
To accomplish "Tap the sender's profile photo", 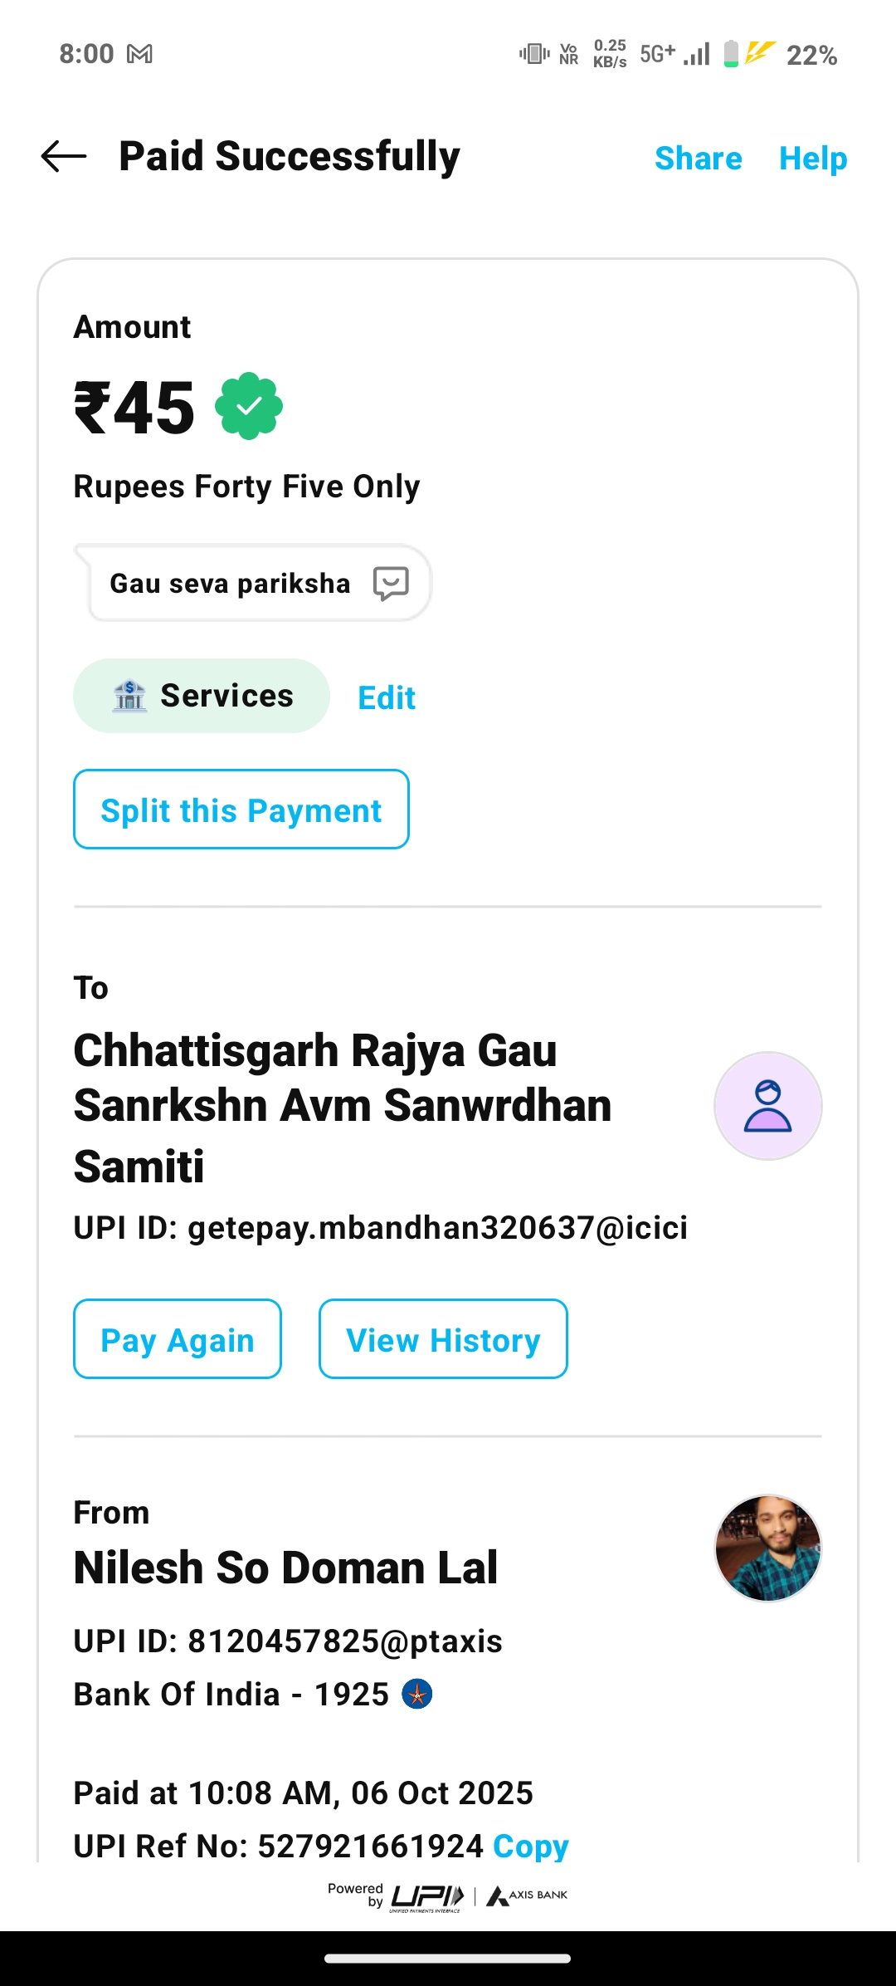I will (767, 1548).
